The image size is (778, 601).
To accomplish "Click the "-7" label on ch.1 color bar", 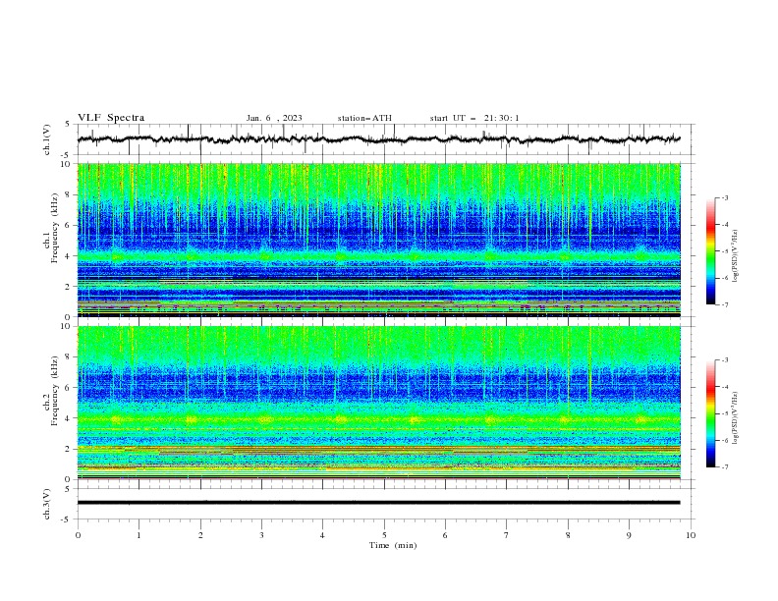I will tap(724, 304).
